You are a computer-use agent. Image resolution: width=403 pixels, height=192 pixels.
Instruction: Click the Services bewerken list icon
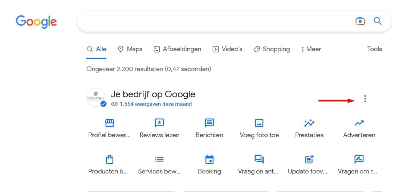(x=159, y=159)
